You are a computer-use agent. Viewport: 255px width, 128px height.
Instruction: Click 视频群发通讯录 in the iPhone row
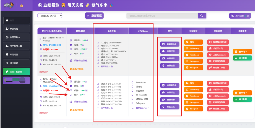tap(218, 42)
